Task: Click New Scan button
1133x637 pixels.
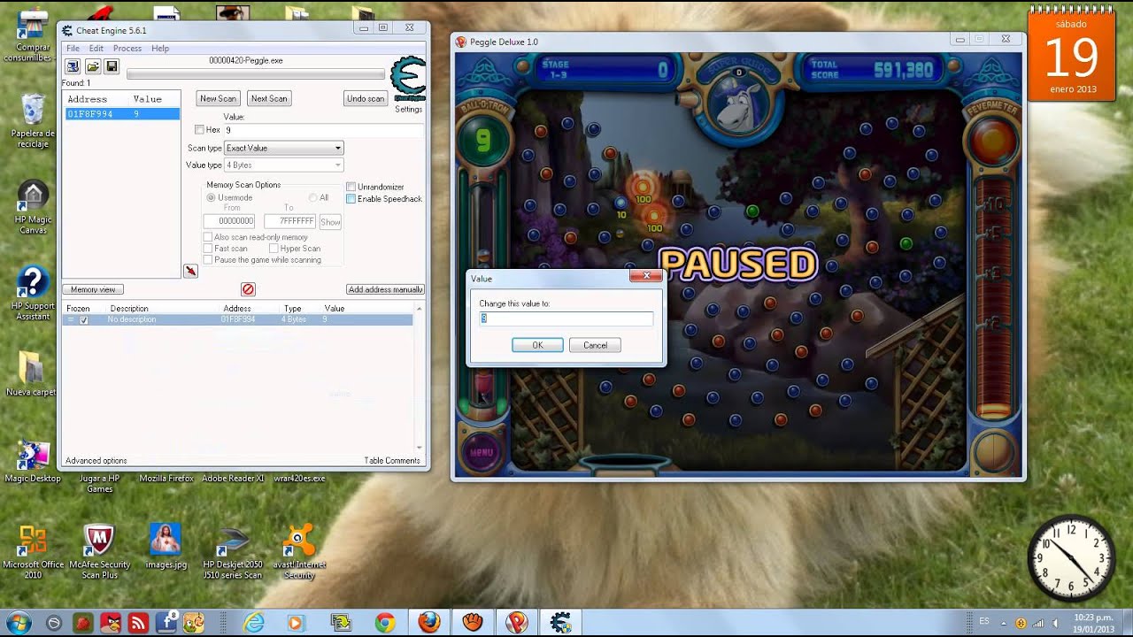Action: click(x=218, y=98)
